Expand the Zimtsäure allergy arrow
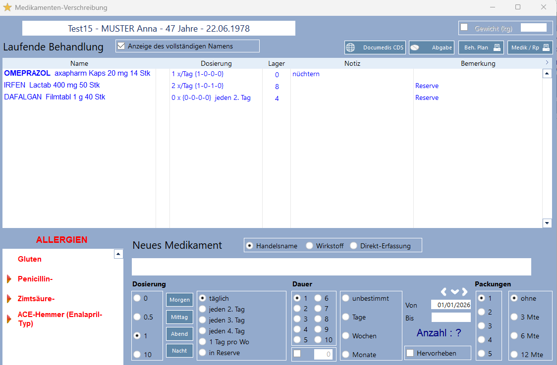This screenshot has width=557, height=365. [x=9, y=299]
